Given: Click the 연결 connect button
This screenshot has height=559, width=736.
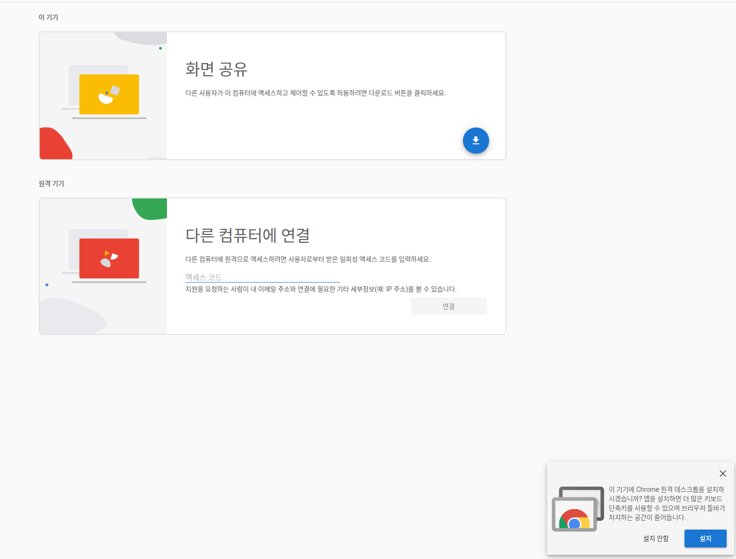Looking at the screenshot, I should pos(448,306).
